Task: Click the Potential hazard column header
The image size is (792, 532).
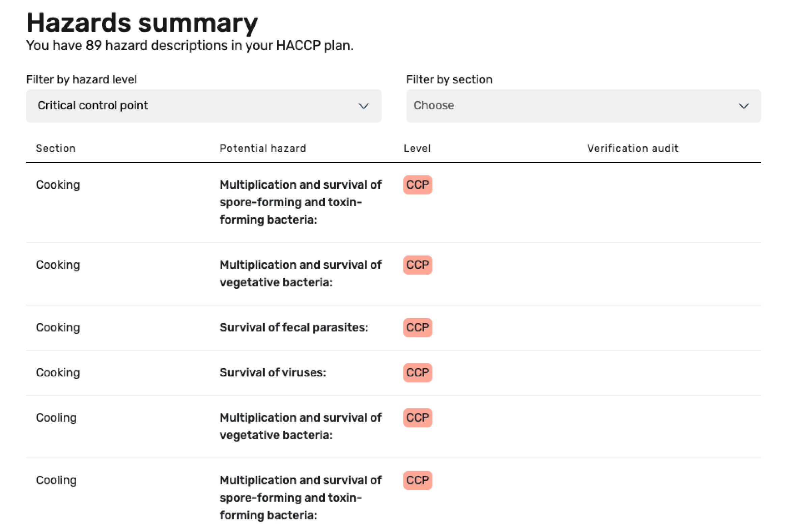Action: click(263, 148)
